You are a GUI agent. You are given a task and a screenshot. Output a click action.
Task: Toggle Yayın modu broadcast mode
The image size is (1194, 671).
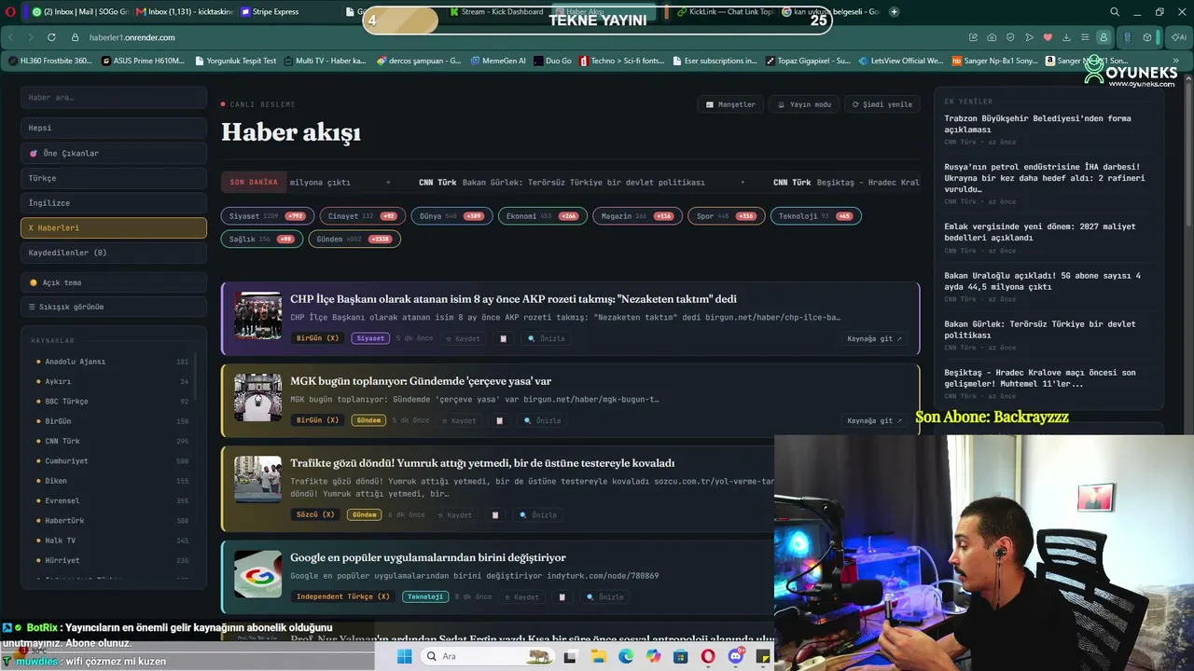coord(805,104)
